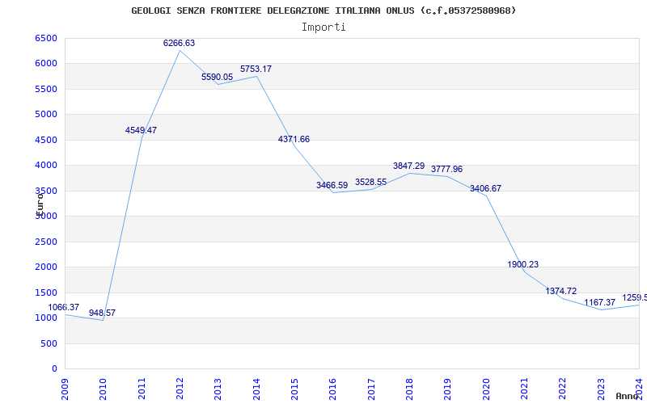Image resolution: width=647 pixels, height=404 pixels.
Task: Select the 1066.37 data label
Action: (x=64, y=308)
